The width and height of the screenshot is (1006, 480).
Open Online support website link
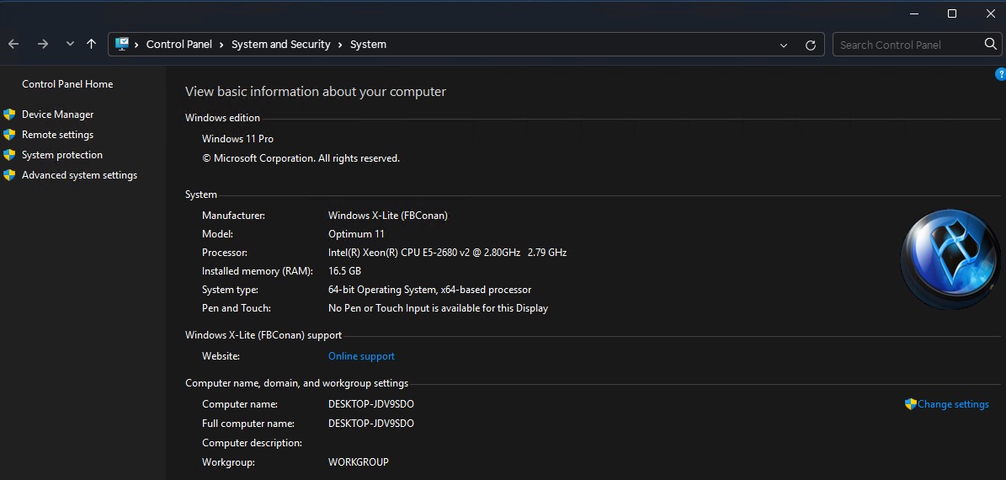[x=361, y=356]
